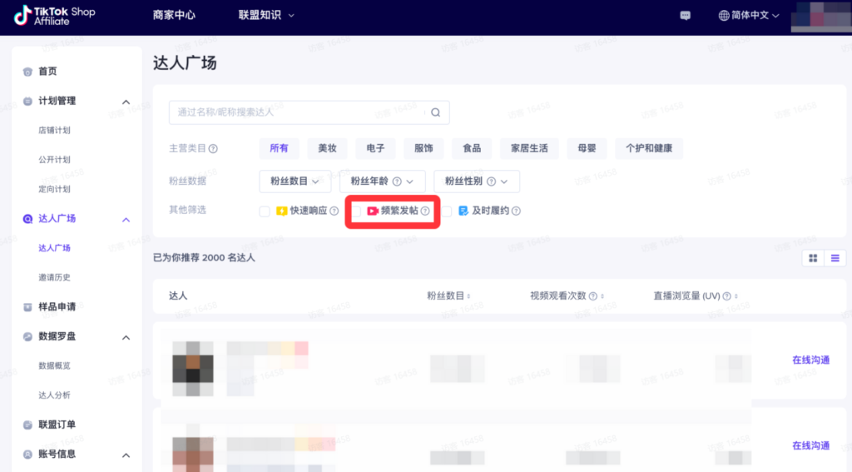Select the 所有 category filter
The height and width of the screenshot is (472, 852).
pos(279,148)
